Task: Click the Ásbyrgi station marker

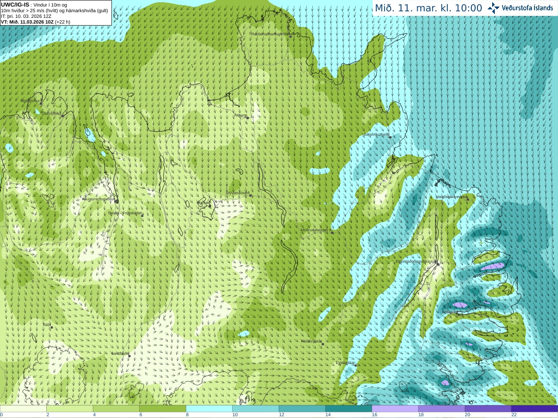Action: coord(247,118)
